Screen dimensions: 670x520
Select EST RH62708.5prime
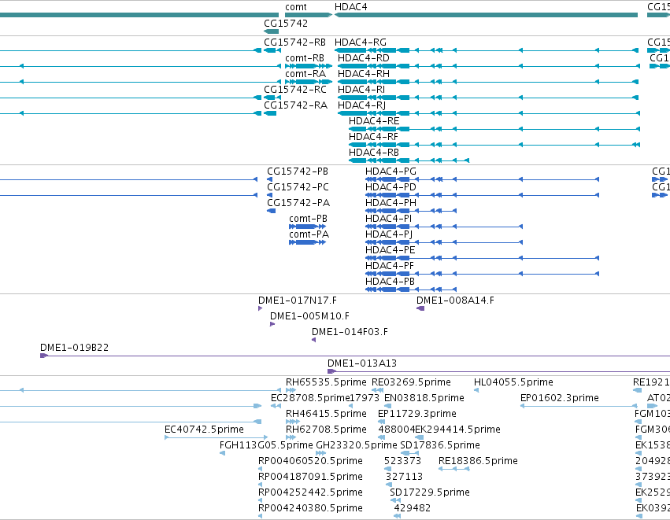point(326,430)
